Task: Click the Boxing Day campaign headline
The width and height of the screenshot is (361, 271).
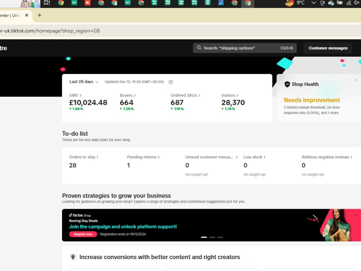Action: [123, 227]
